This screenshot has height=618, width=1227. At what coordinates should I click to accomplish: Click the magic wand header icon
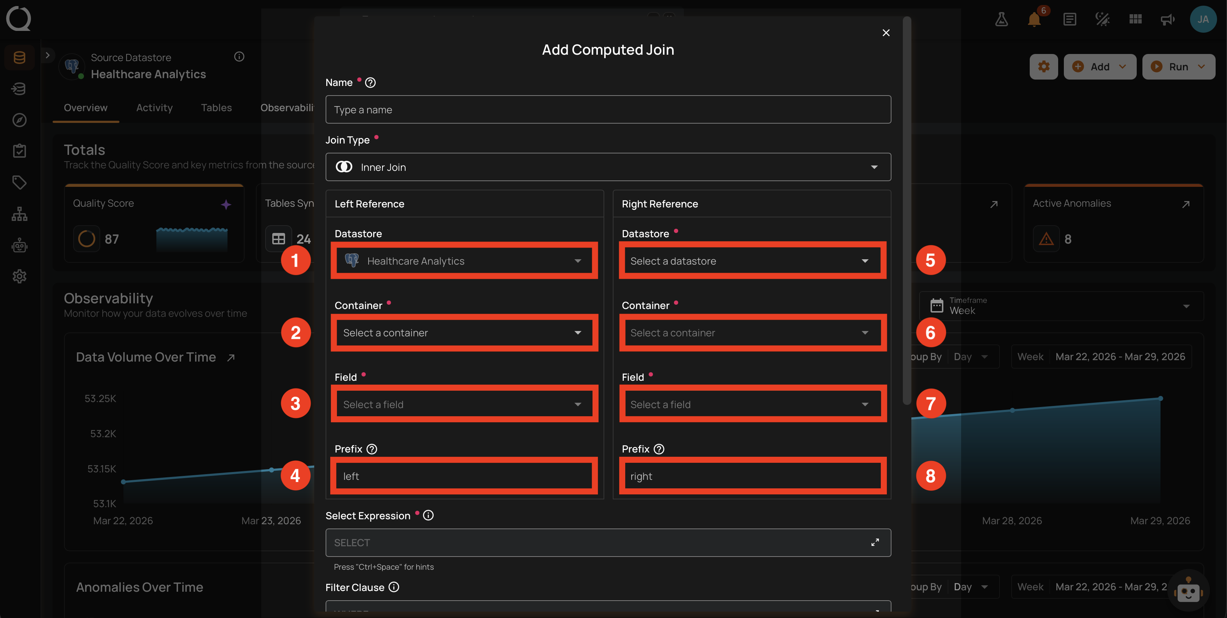pyautogui.click(x=1102, y=19)
